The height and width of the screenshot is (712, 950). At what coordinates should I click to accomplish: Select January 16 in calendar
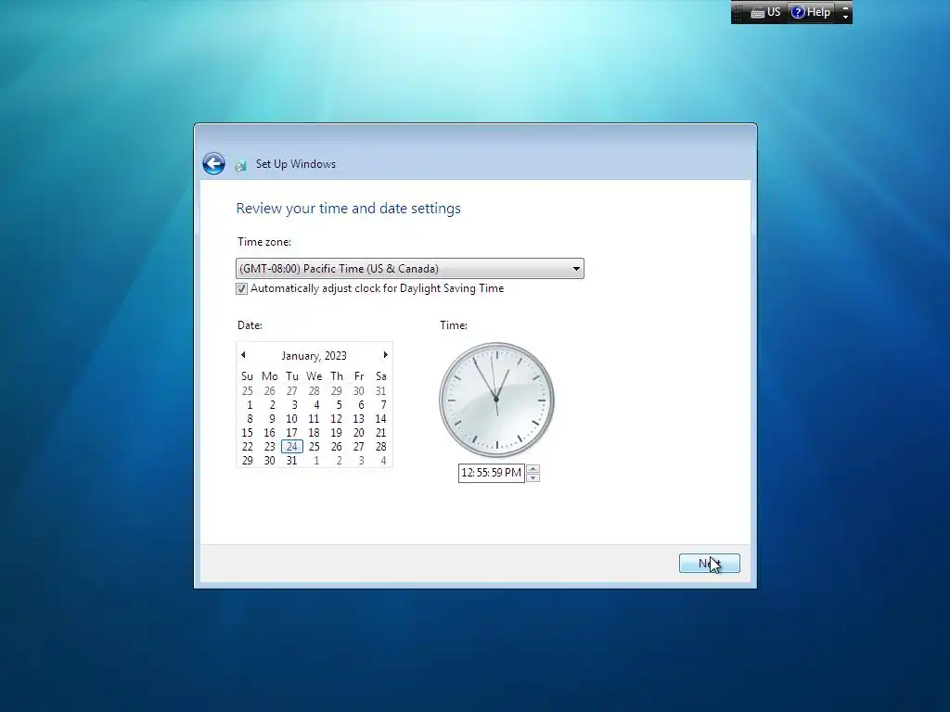click(x=270, y=432)
